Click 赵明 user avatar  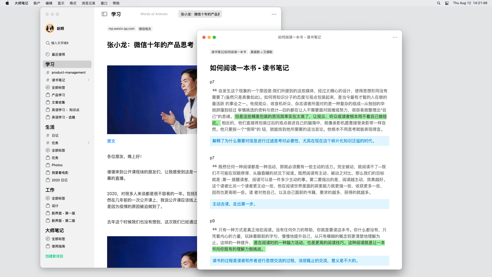point(50,28)
